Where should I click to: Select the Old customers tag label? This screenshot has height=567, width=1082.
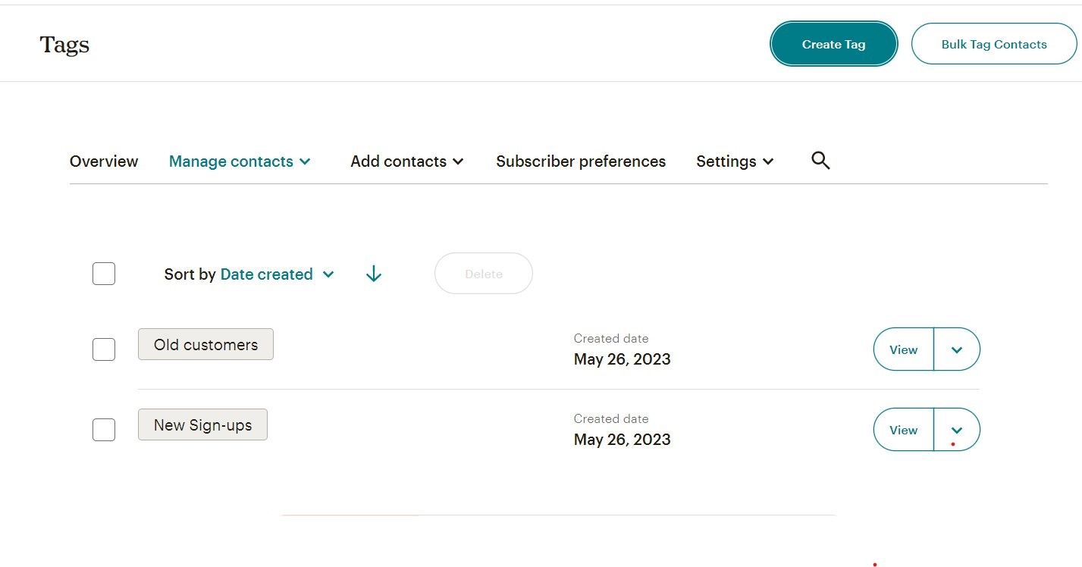[x=205, y=345]
